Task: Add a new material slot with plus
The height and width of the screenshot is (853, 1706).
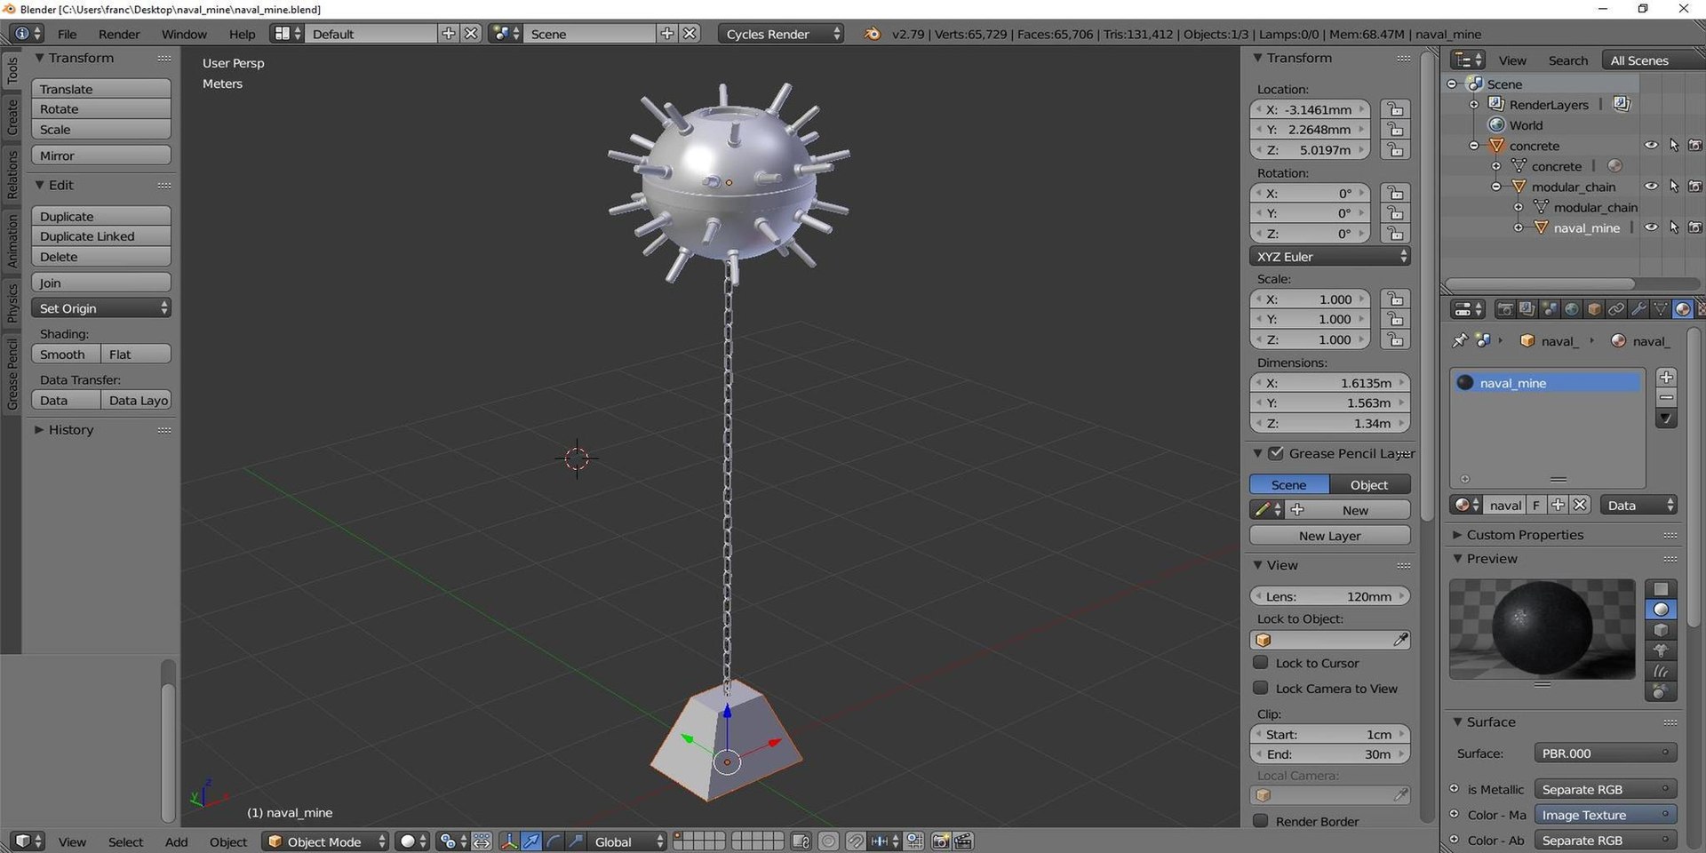Action: (1667, 378)
